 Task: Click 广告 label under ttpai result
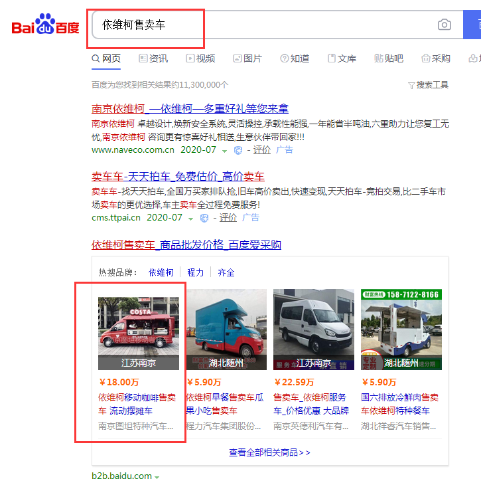pos(251,217)
